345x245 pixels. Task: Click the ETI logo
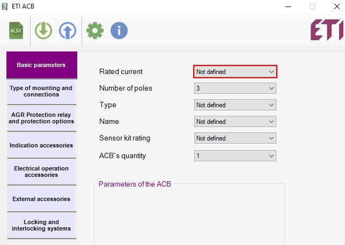pyautogui.click(x=327, y=31)
